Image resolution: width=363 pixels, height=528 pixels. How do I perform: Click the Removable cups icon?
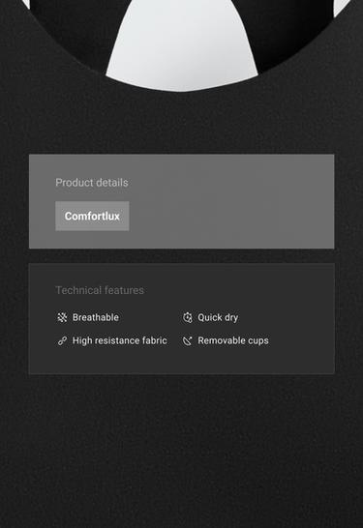[x=188, y=340]
